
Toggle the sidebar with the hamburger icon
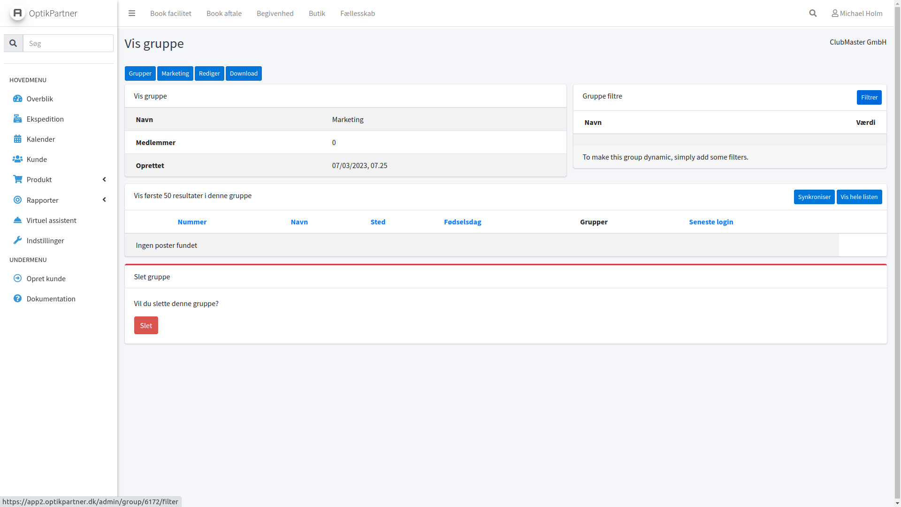(132, 13)
